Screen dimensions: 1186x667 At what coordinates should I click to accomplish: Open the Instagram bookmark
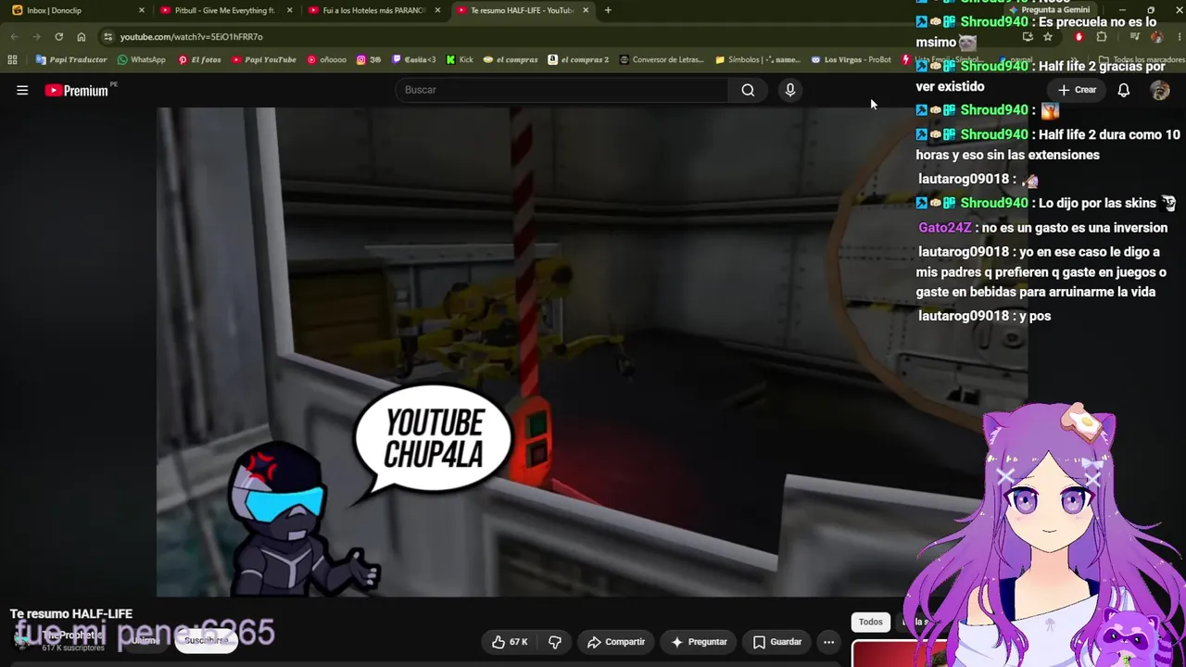pos(369,59)
